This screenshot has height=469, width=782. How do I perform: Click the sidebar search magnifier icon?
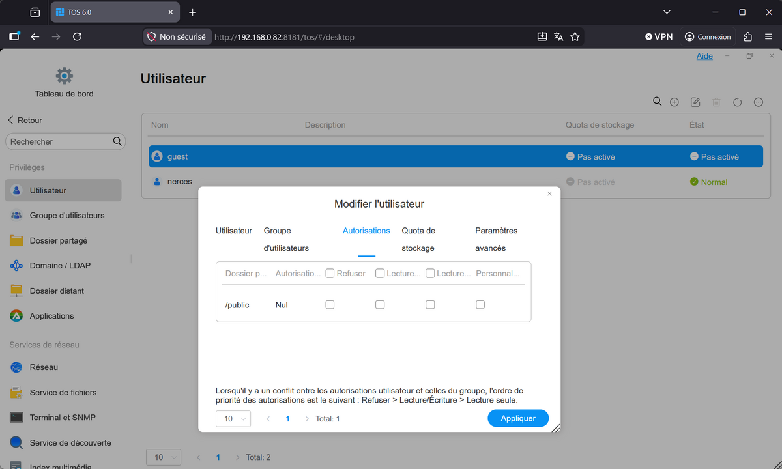click(117, 141)
